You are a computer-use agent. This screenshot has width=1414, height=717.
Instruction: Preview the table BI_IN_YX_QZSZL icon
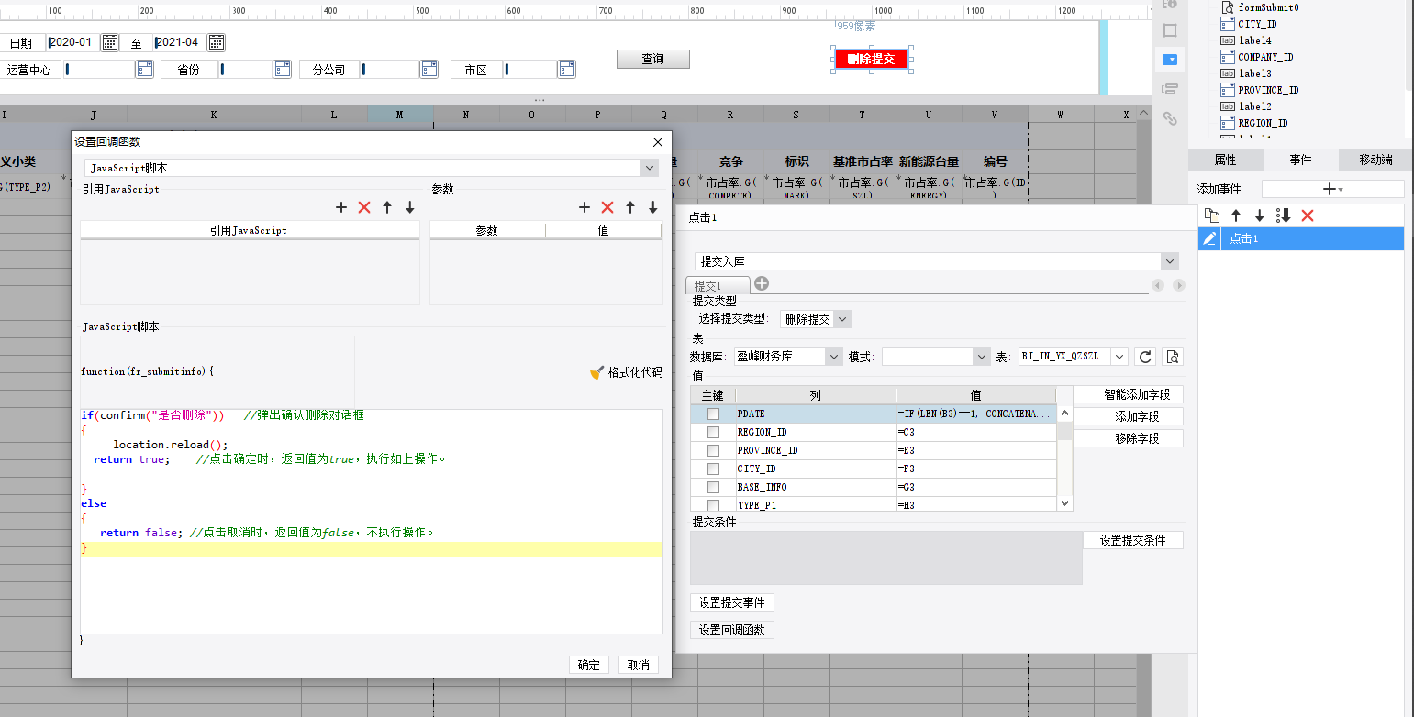(1172, 357)
